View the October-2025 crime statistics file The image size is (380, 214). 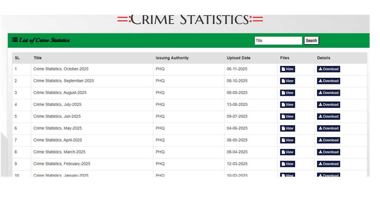pyautogui.click(x=287, y=69)
